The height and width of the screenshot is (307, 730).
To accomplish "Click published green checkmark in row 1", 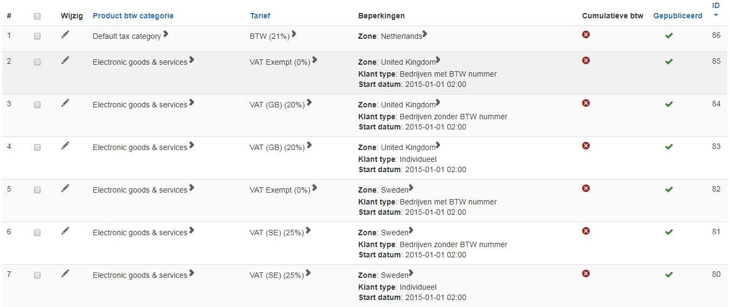I will 669,36.
